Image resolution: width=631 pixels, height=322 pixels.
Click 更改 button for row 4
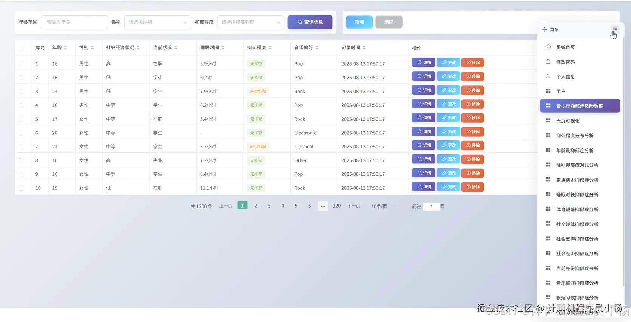pos(448,104)
